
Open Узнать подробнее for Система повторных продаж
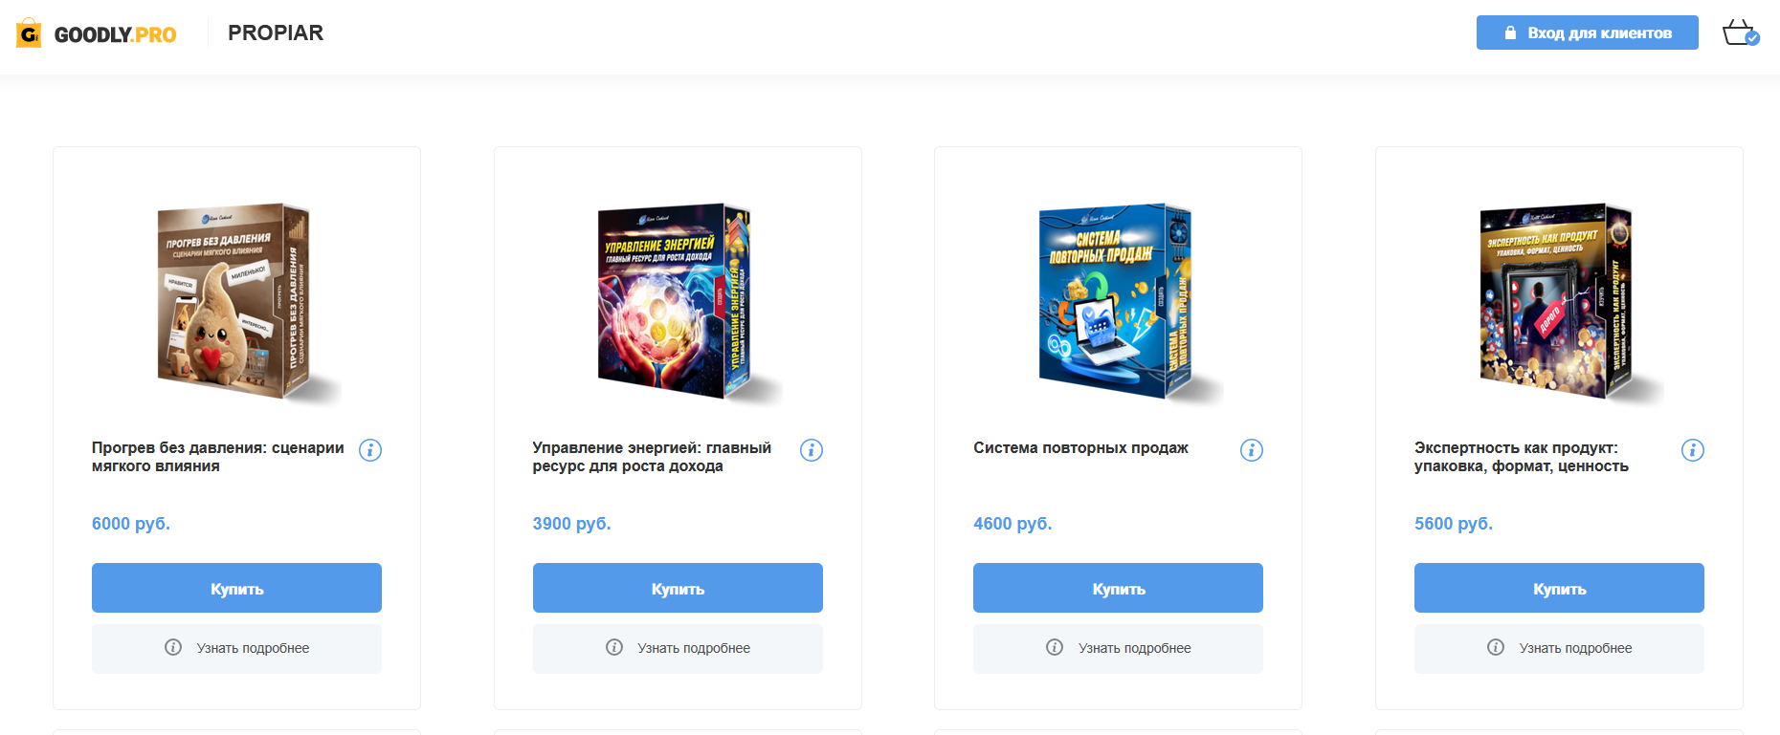tap(1118, 648)
